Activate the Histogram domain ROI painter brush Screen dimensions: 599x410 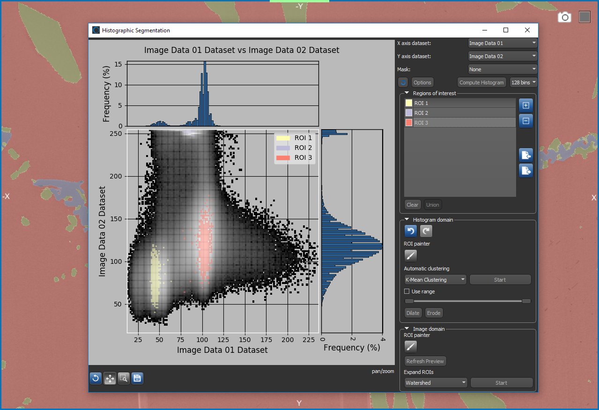(410, 255)
